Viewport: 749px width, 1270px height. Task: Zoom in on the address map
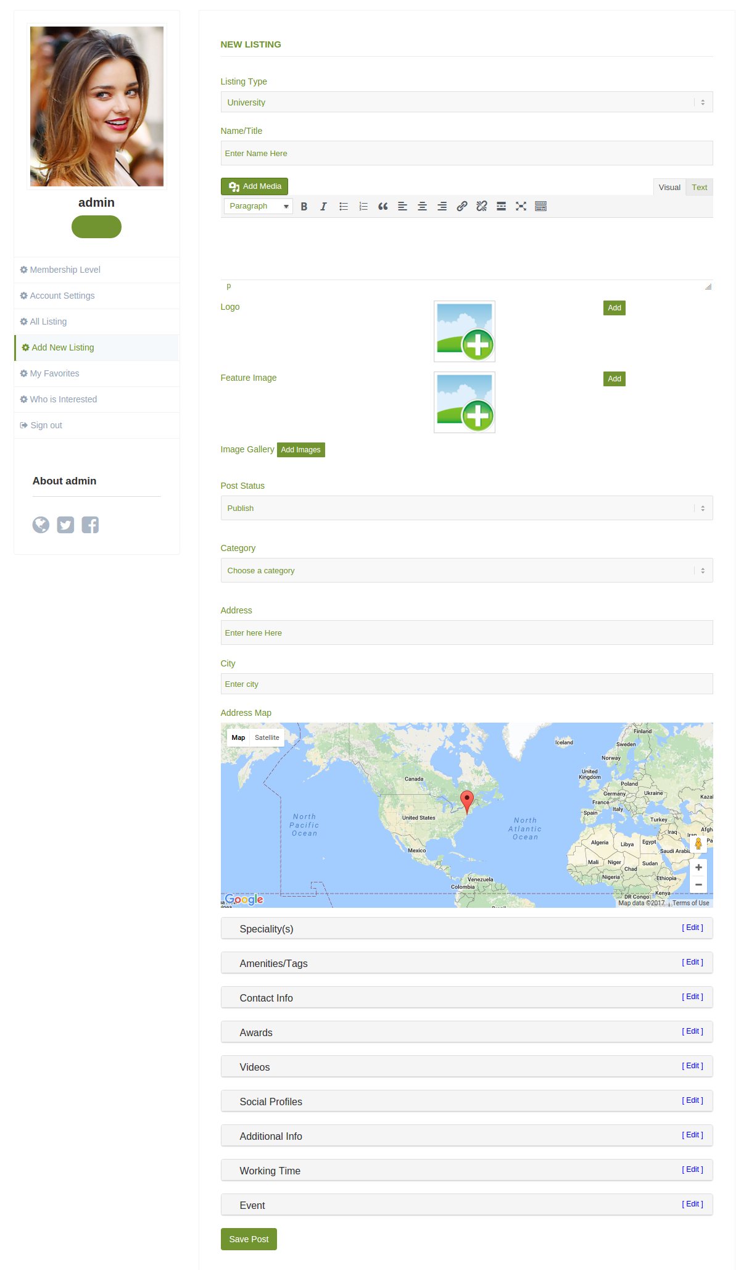pyautogui.click(x=698, y=868)
